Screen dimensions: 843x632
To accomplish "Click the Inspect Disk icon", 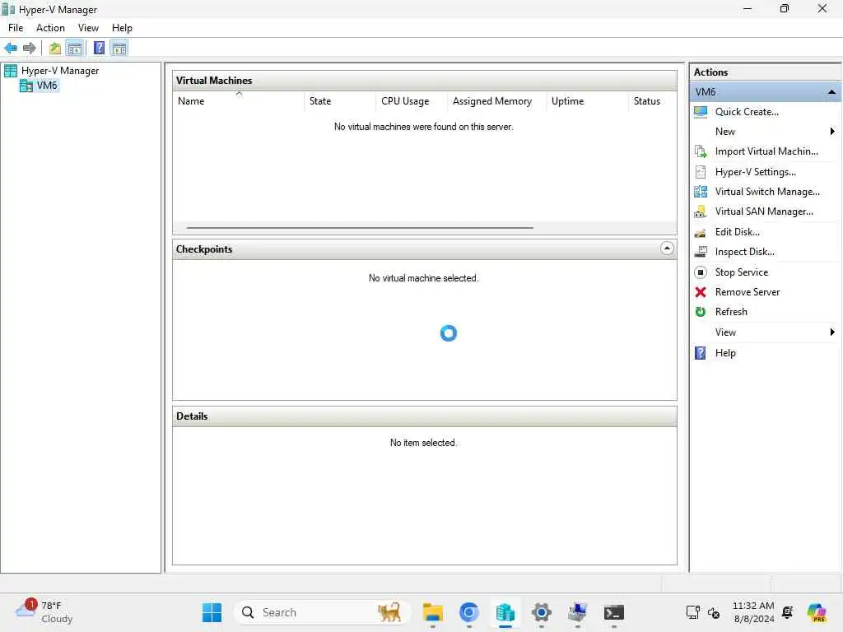I will pos(701,252).
